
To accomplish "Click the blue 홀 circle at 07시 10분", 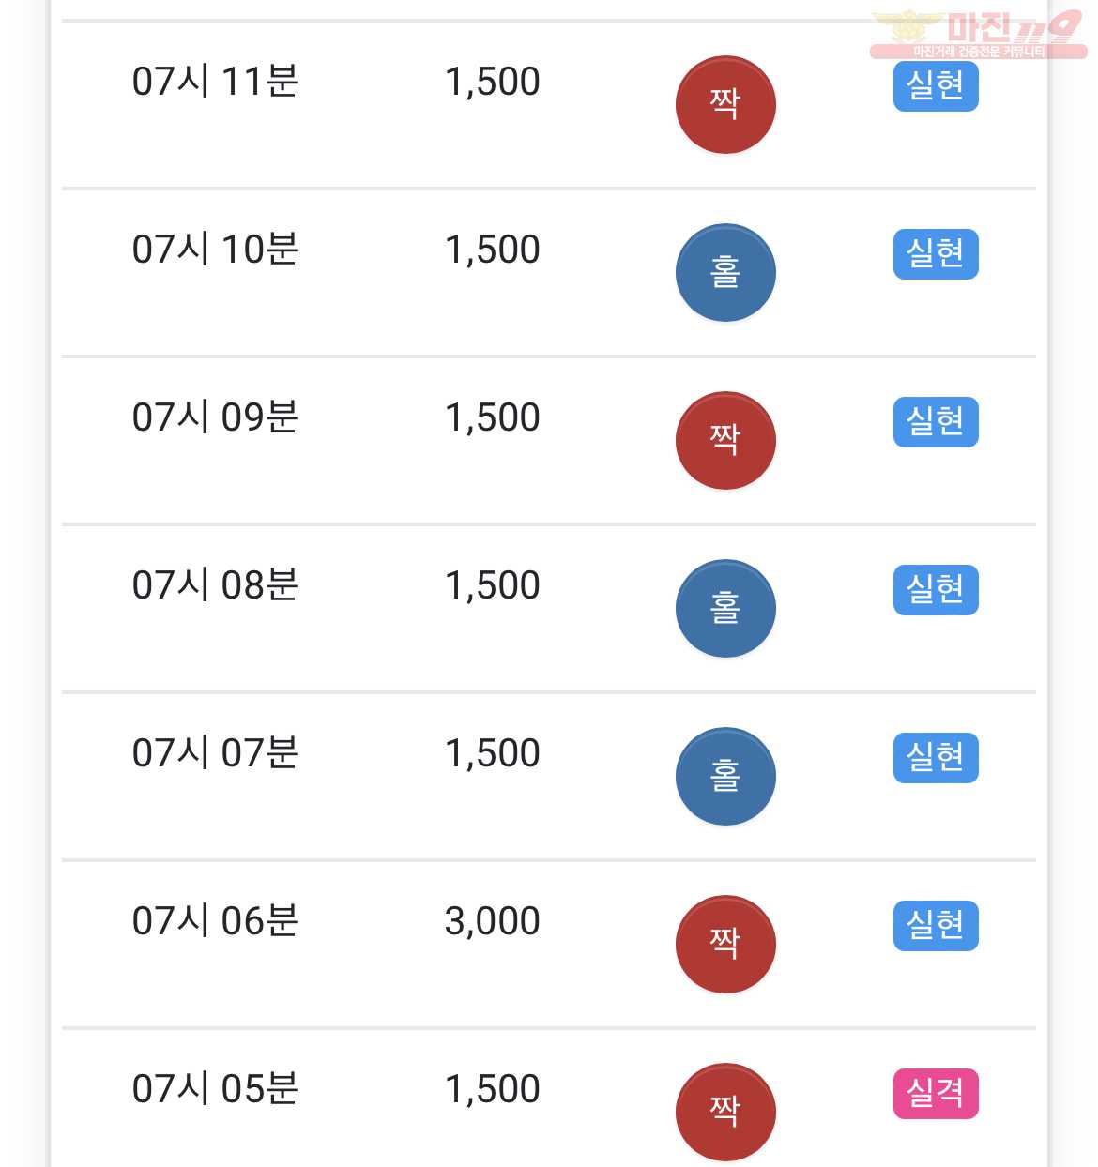I will point(725,272).
